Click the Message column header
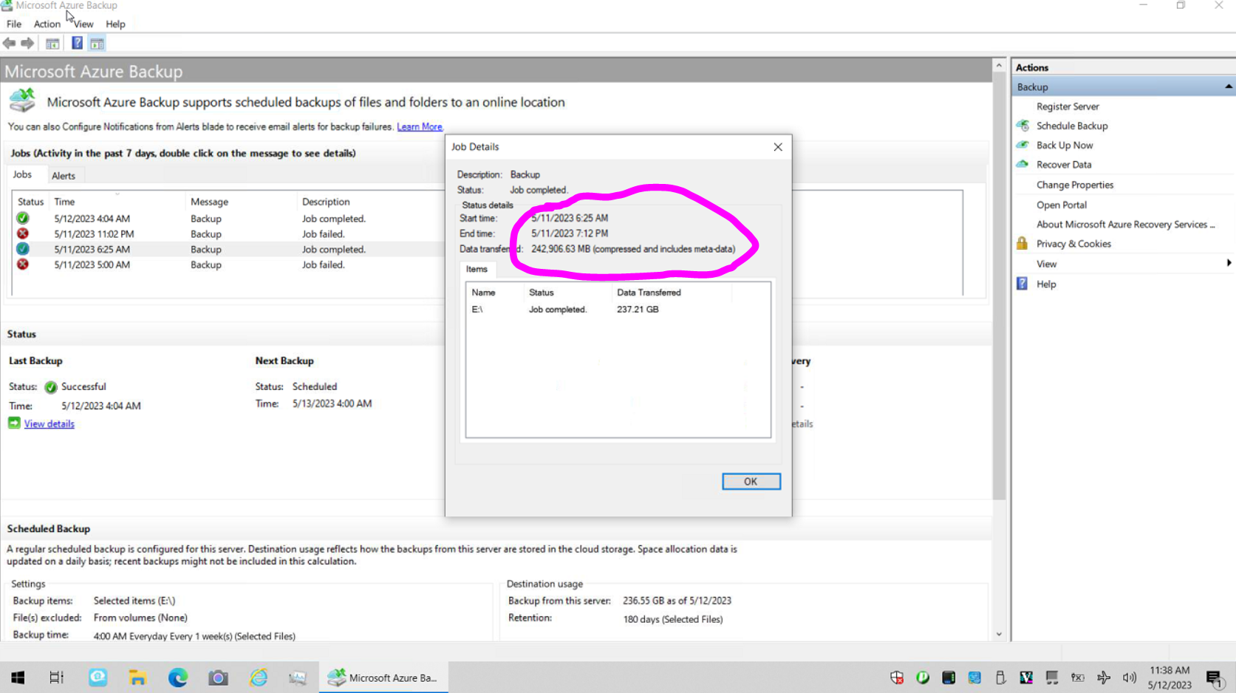 (240, 201)
